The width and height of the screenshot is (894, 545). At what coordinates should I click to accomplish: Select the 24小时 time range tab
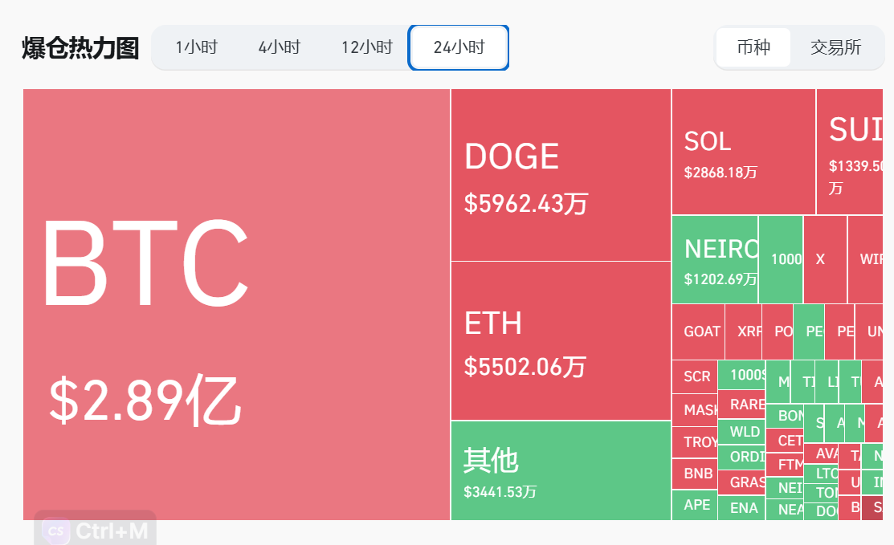point(459,47)
